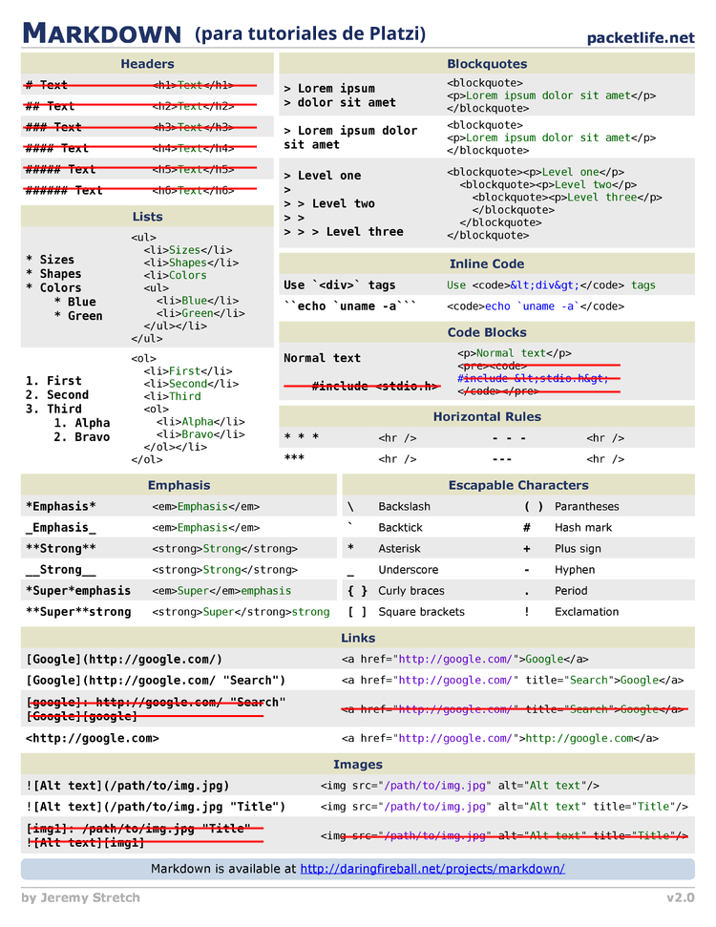Click the Parantheses label
The width and height of the screenshot is (716, 927).
[586, 506]
